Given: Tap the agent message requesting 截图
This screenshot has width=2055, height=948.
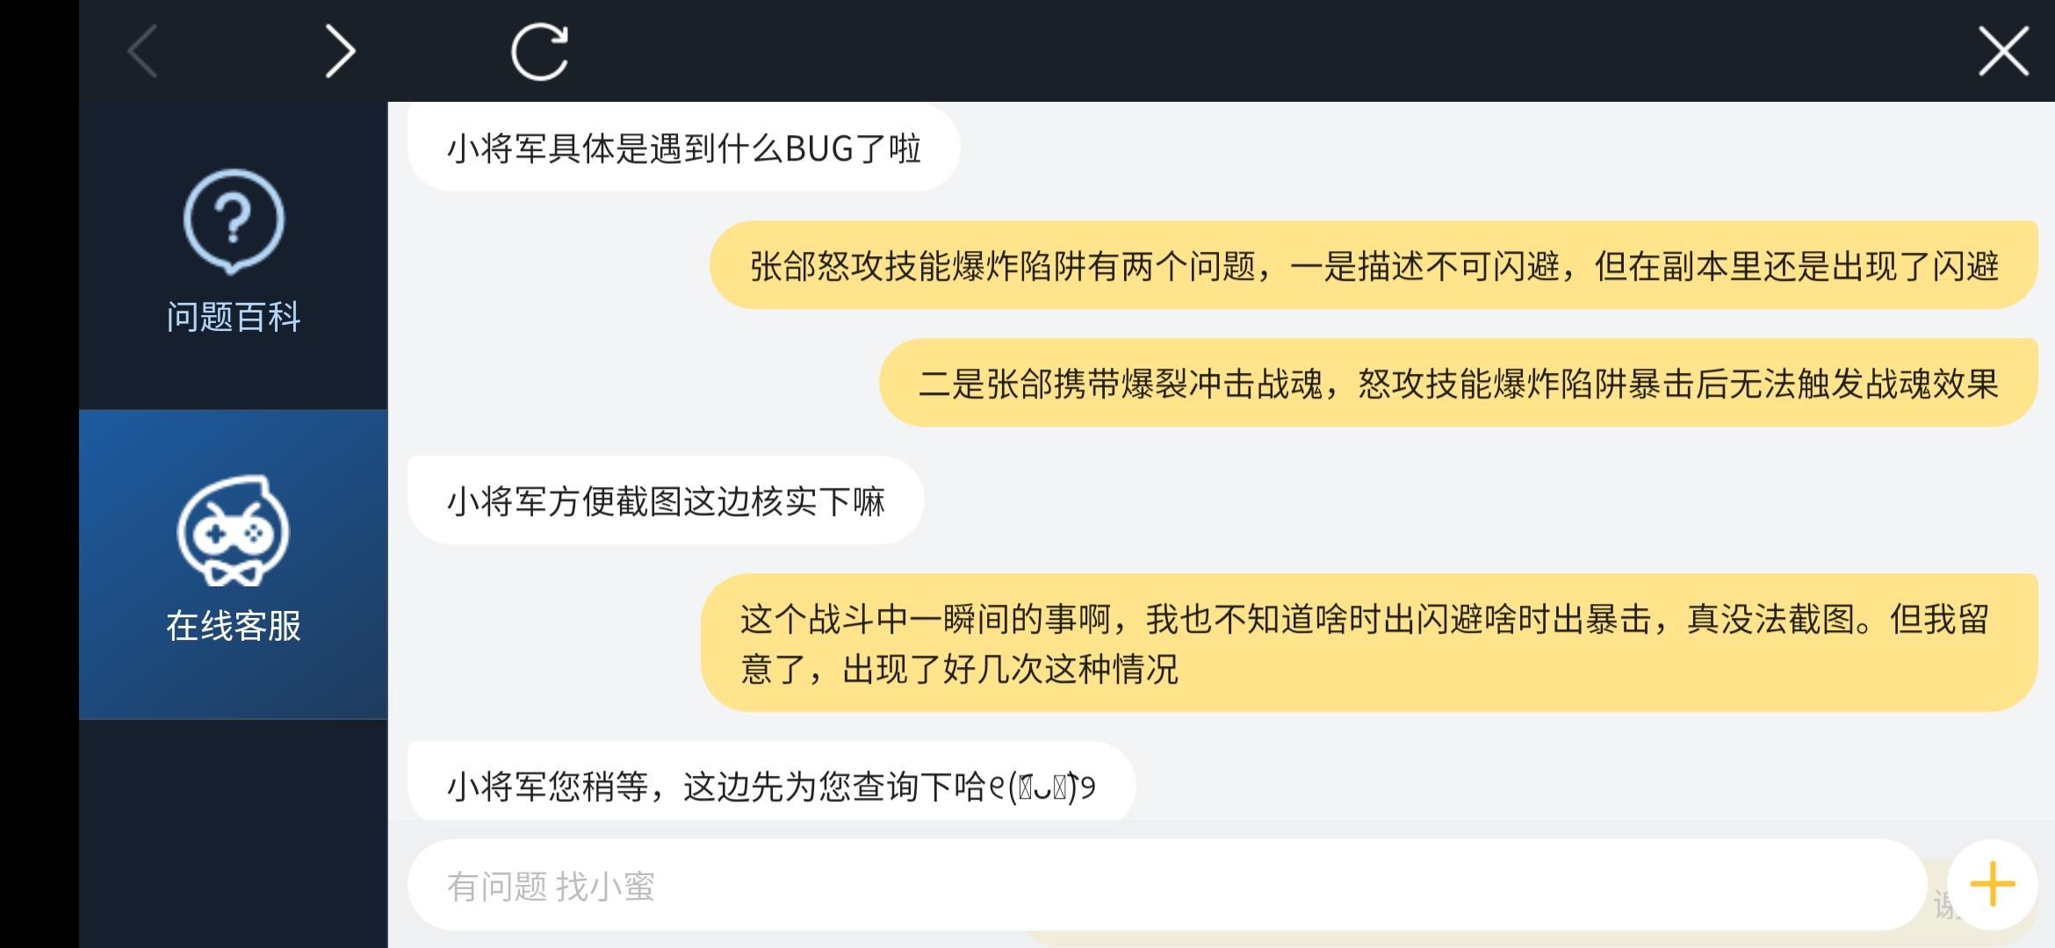Looking at the screenshot, I should [666, 500].
